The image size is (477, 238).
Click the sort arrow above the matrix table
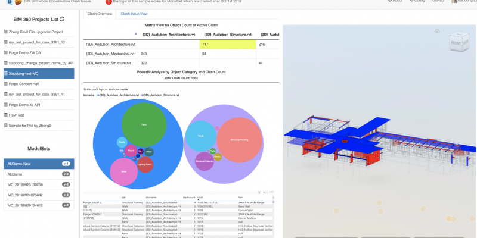pyautogui.click(x=136, y=33)
